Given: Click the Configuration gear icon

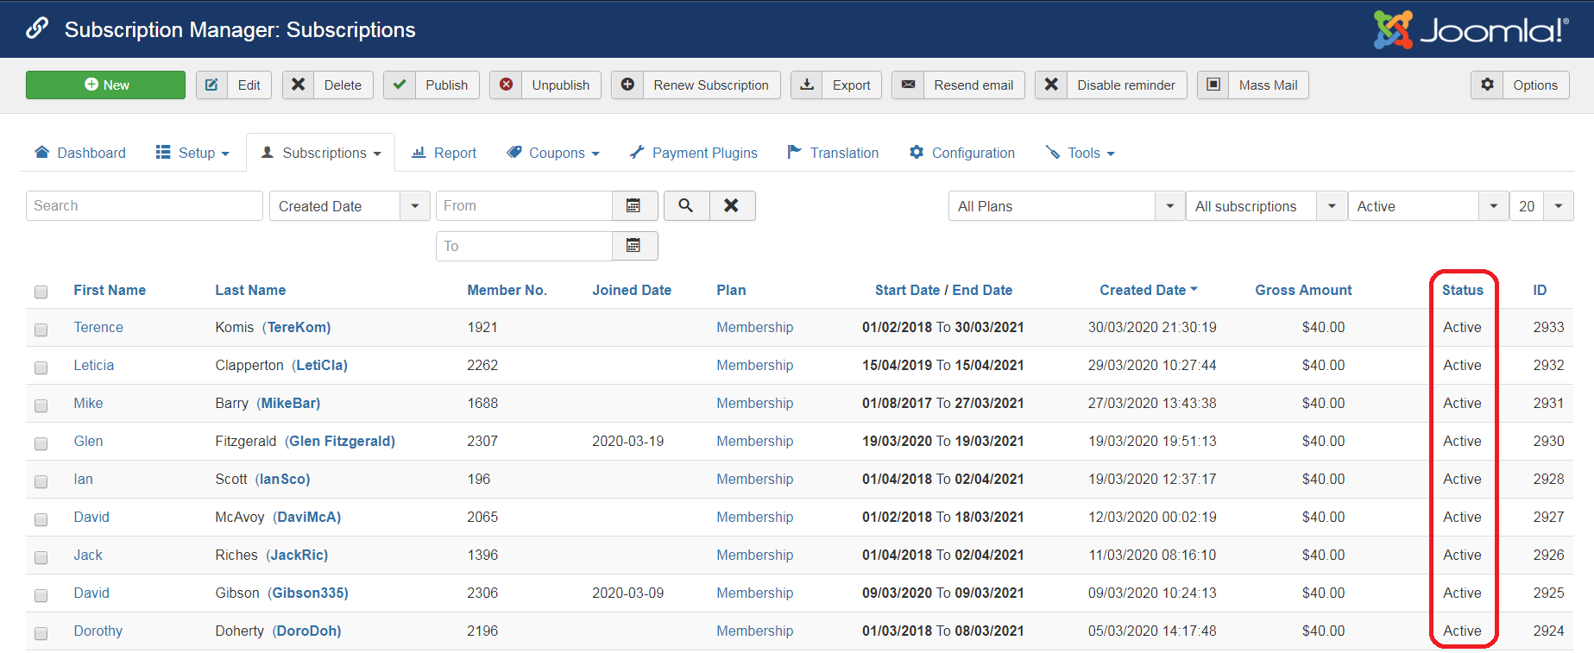Looking at the screenshot, I should [917, 153].
